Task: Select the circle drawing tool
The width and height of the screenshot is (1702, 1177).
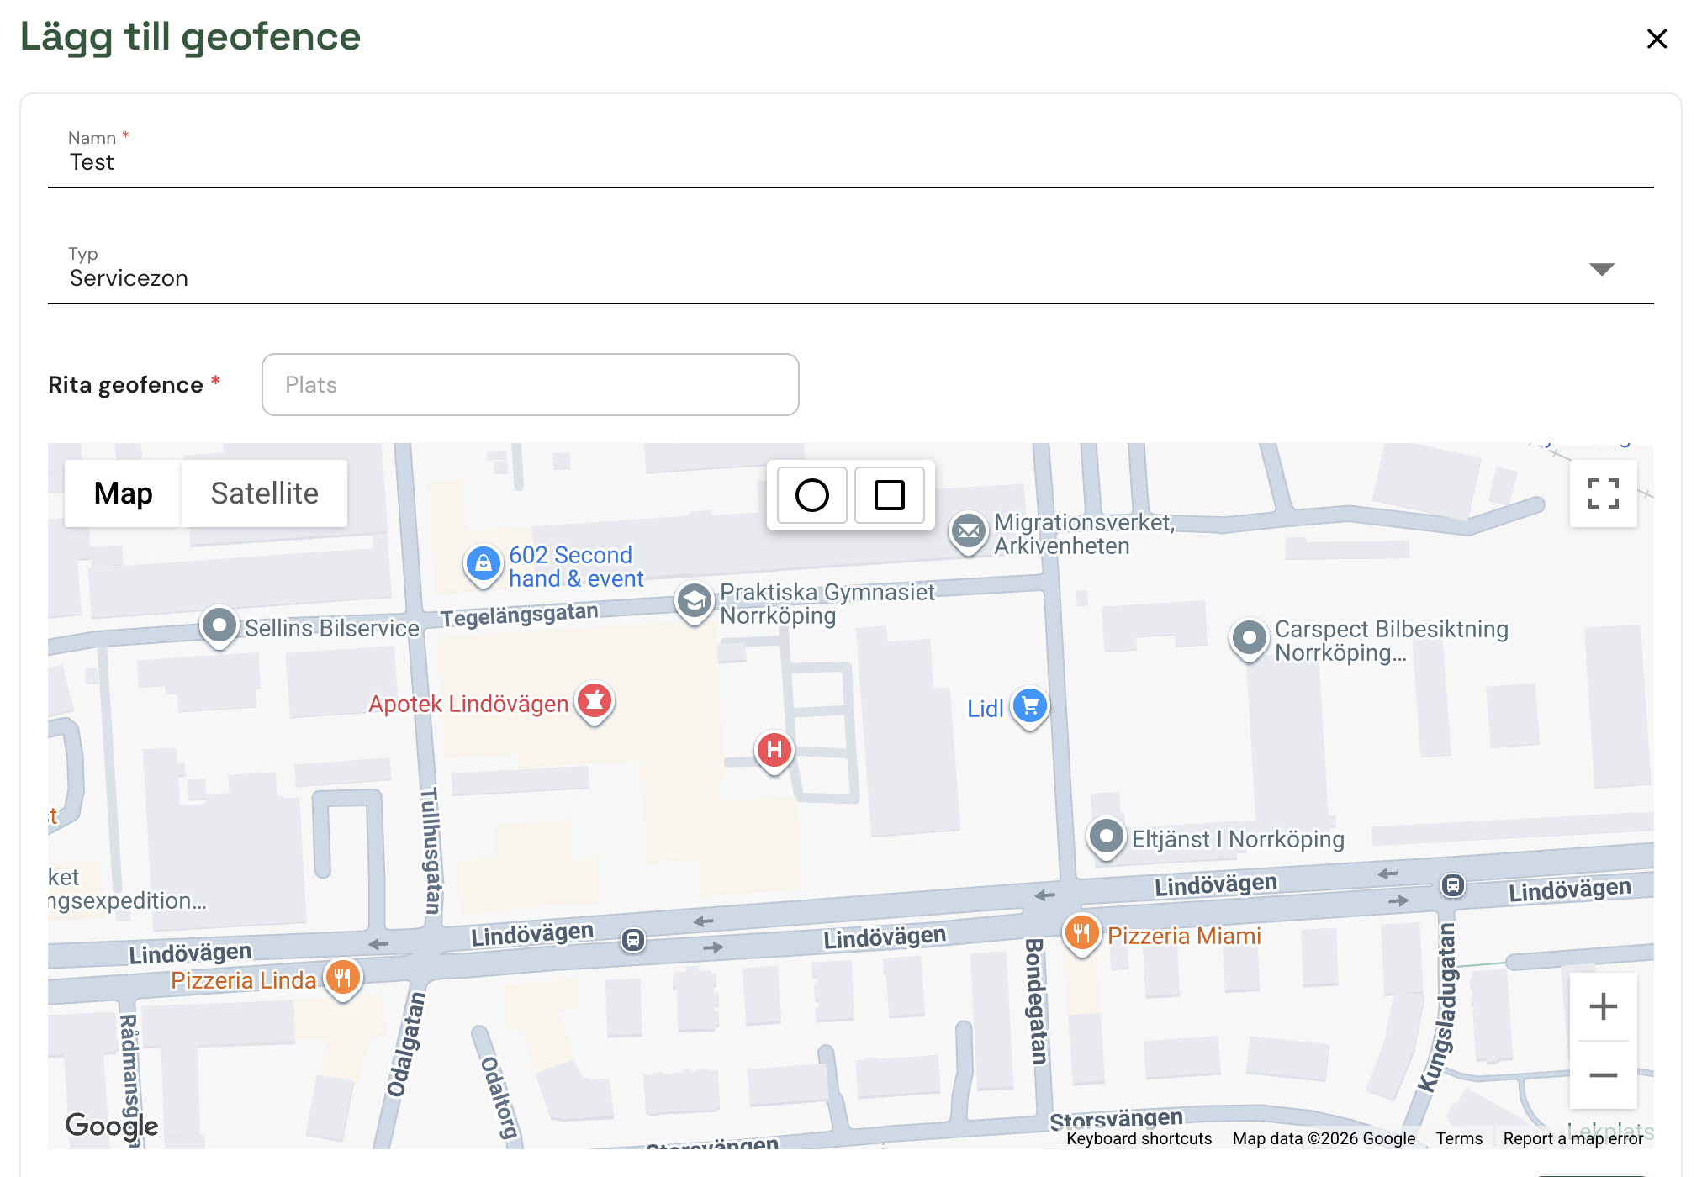Action: tap(811, 495)
